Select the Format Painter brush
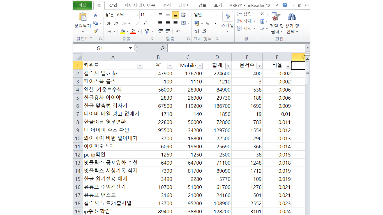The image size is (383, 215). pos(95,31)
